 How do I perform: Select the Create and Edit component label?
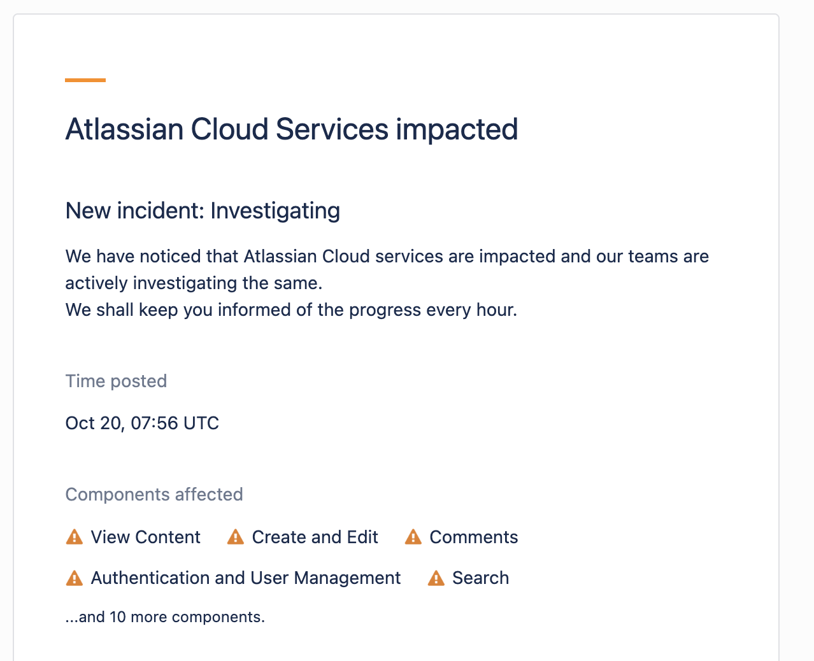tap(315, 537)
